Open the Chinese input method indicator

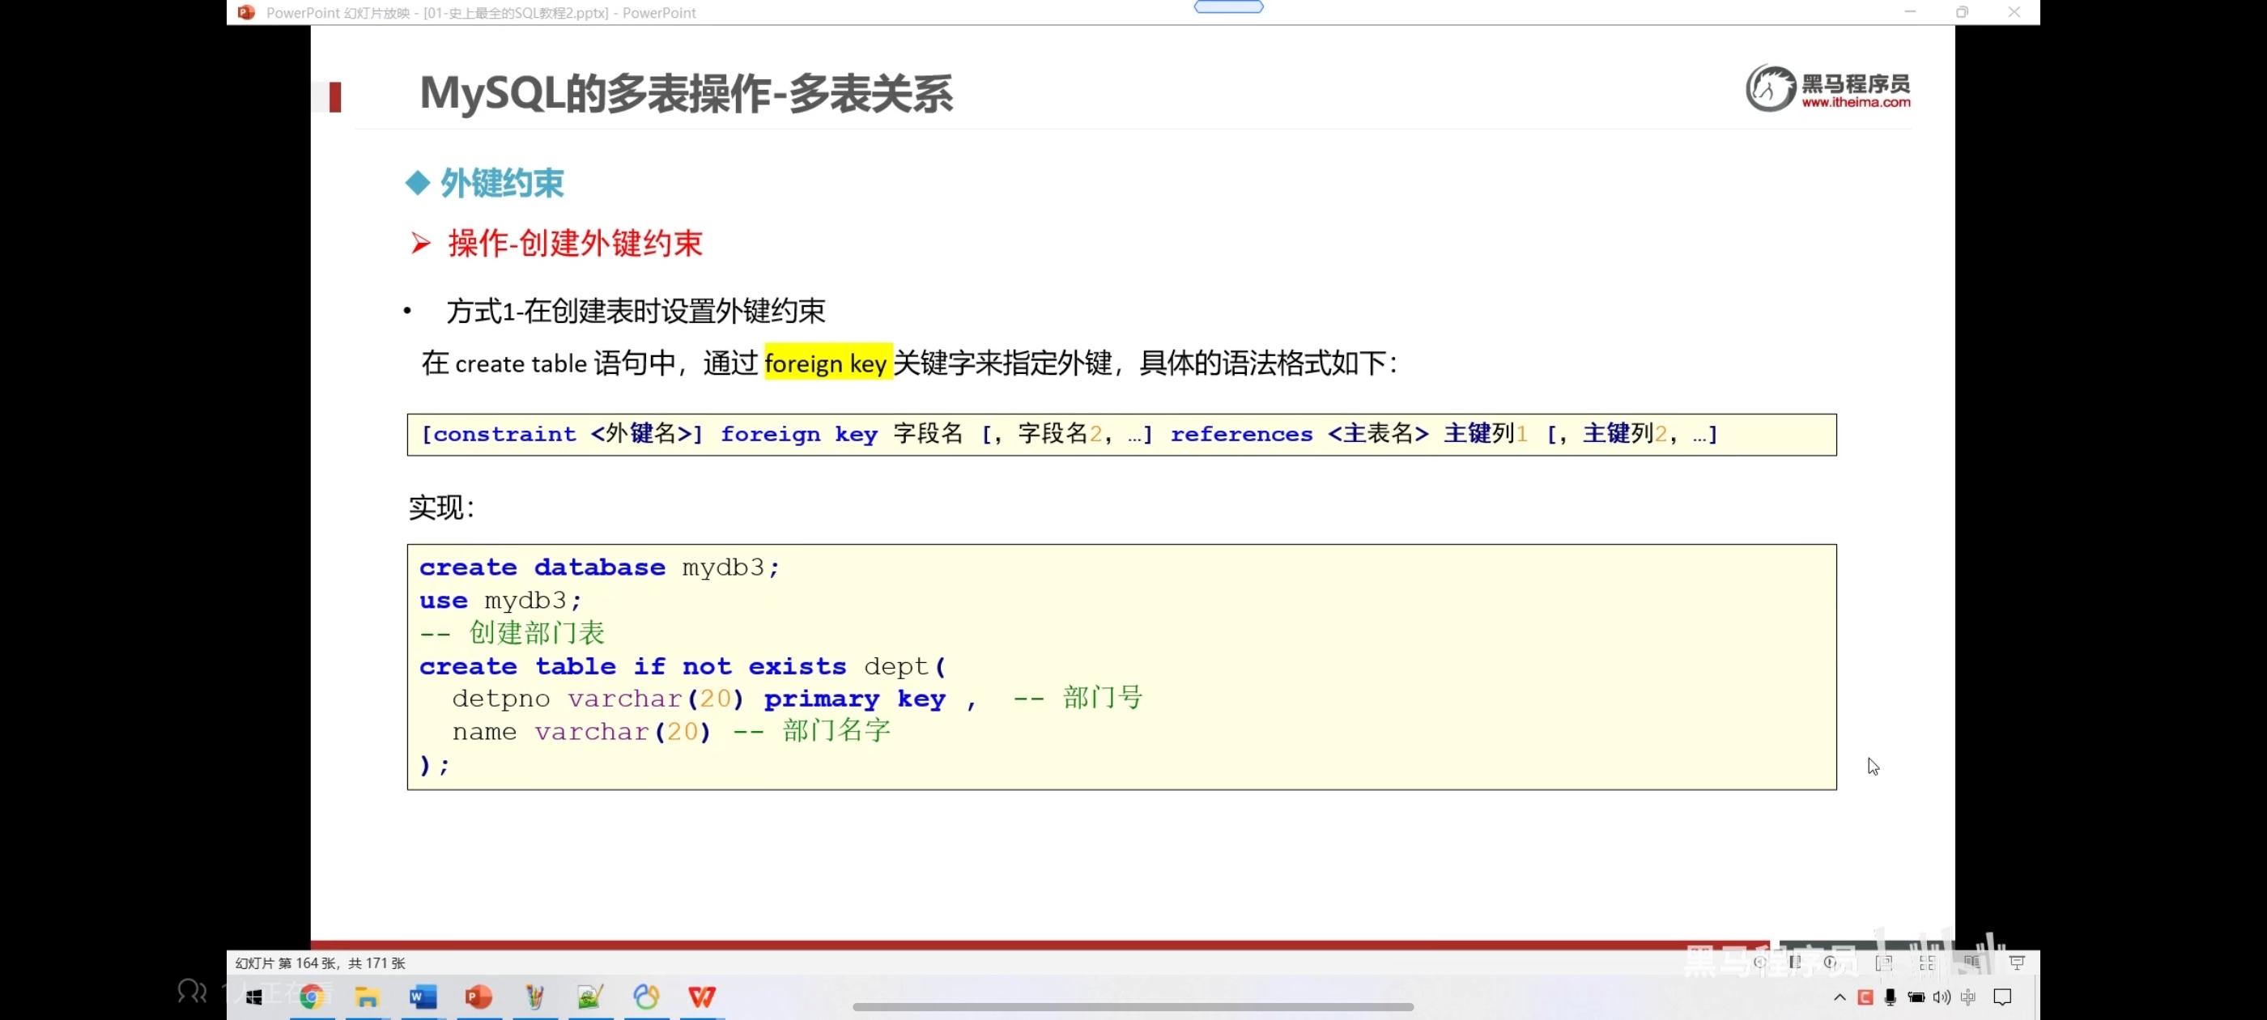click(x=1969, y=997)
